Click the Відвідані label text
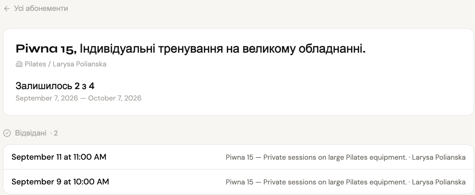The height and width of the screenshot is (195, 475). tap(31, 133)
